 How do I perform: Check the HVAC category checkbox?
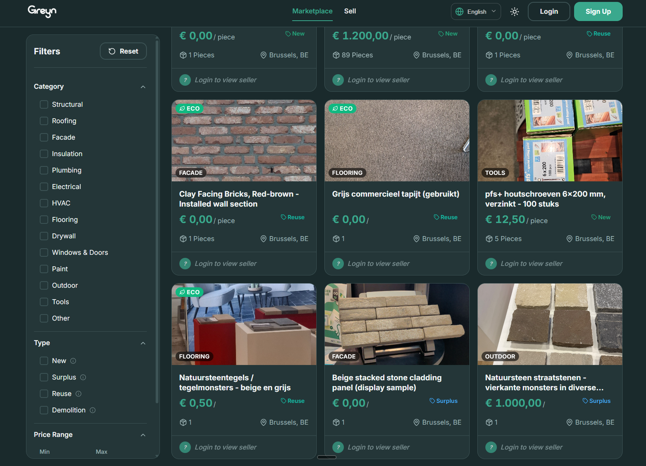tap(44, 203)
